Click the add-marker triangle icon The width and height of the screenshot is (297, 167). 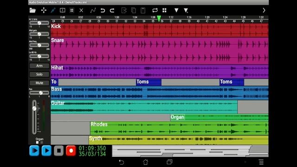tap(186, 10)
